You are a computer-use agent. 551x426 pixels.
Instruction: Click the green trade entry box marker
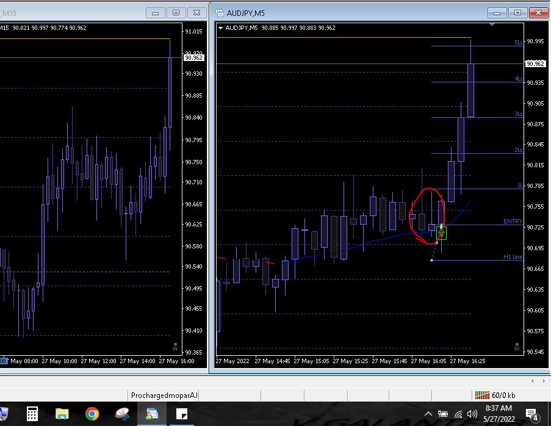(441, 233)
